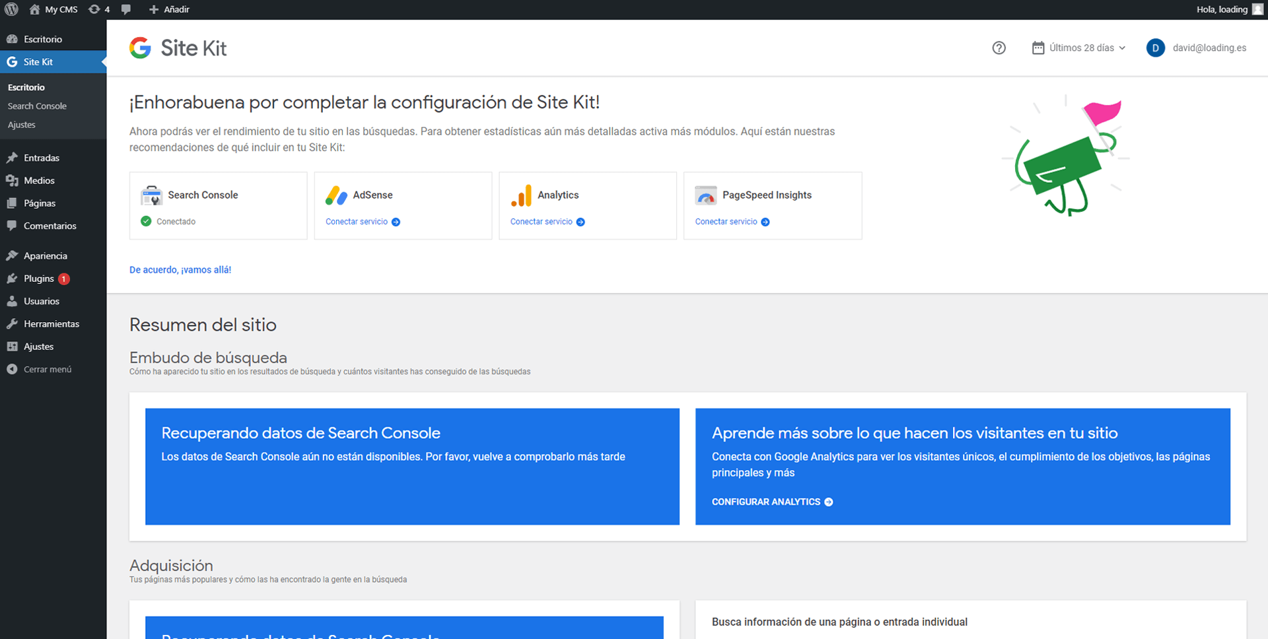Image resolution: width=1268 pixels, height=639 pixels.
Task: Open Comentarios menu item
Action: tap(53, 226)
